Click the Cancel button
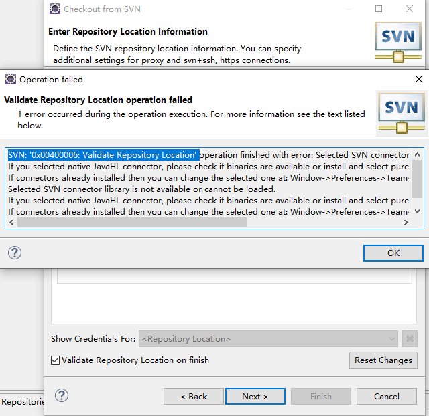The image size is (429, 416). pos(387,396)
